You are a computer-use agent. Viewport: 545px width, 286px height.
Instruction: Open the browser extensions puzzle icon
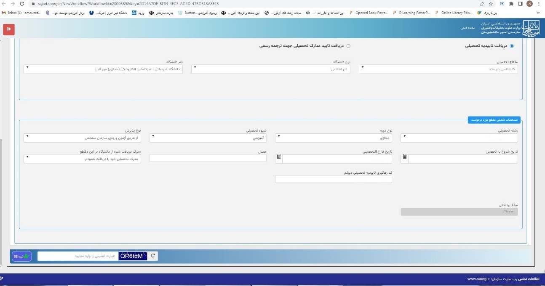(510, 4)
